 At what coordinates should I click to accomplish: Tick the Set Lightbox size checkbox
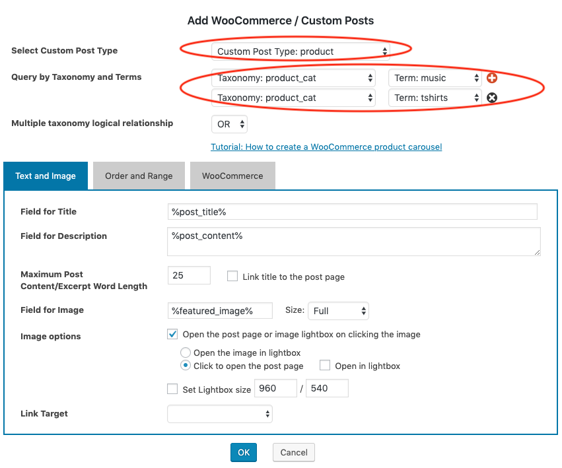[x=173, y=389]
